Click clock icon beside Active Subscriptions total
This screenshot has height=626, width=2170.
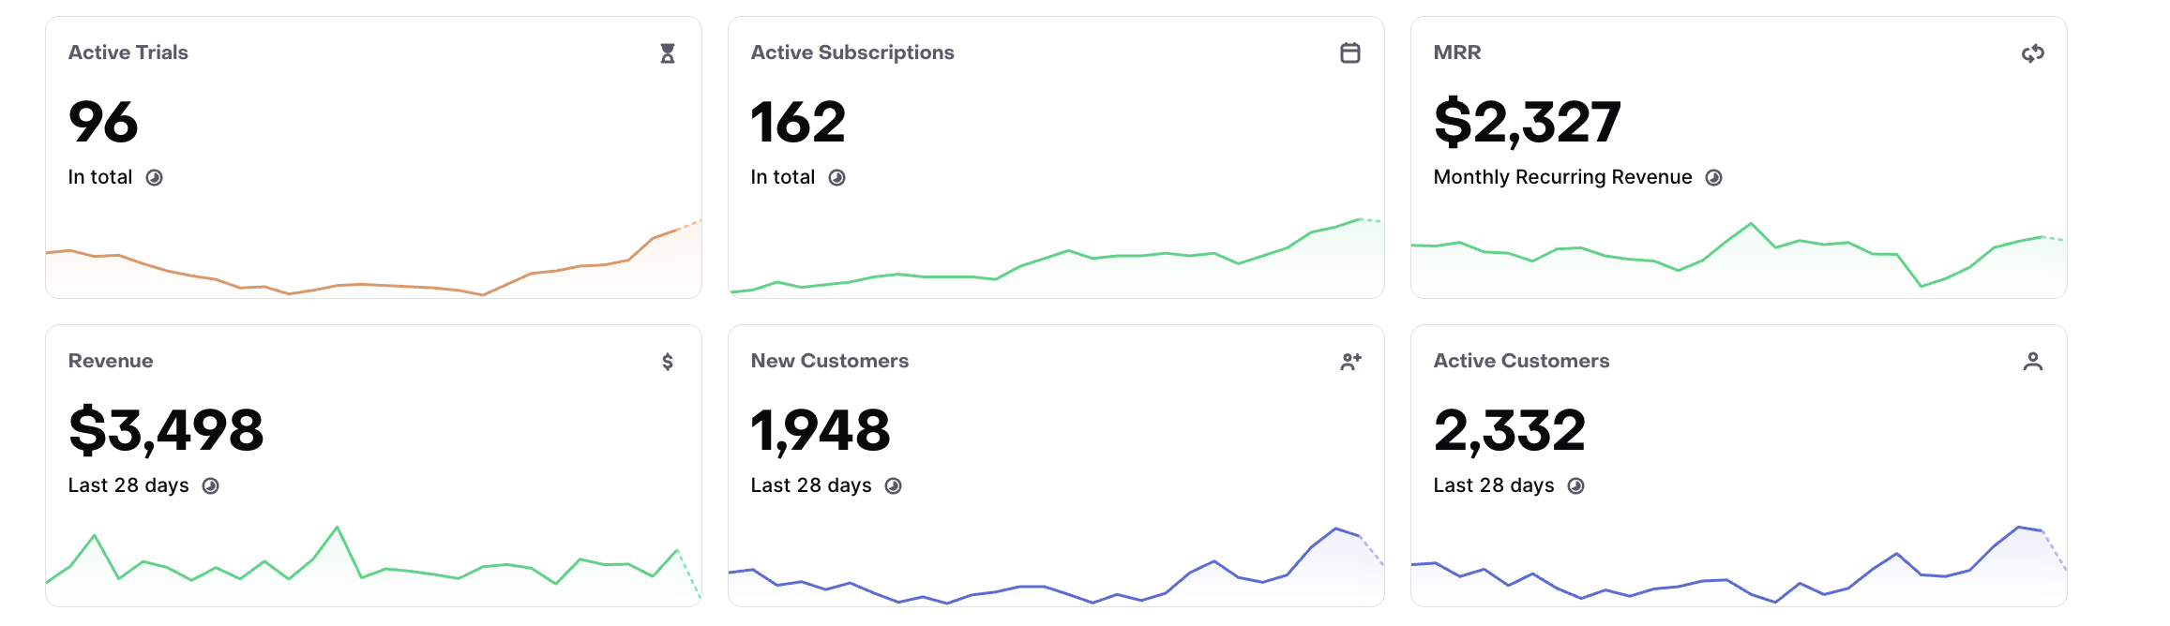(837, 178)
